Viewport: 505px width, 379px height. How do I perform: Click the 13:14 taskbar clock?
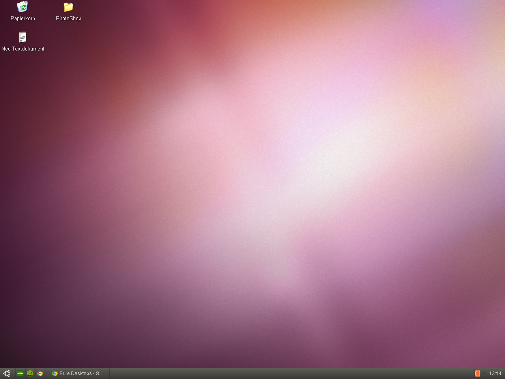[495, 373]
